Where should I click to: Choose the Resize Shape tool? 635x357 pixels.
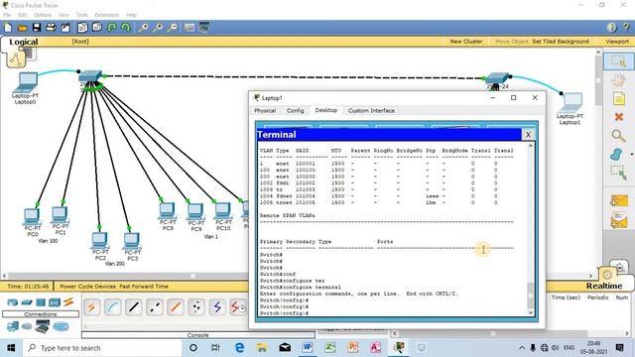tap(618, 173)
